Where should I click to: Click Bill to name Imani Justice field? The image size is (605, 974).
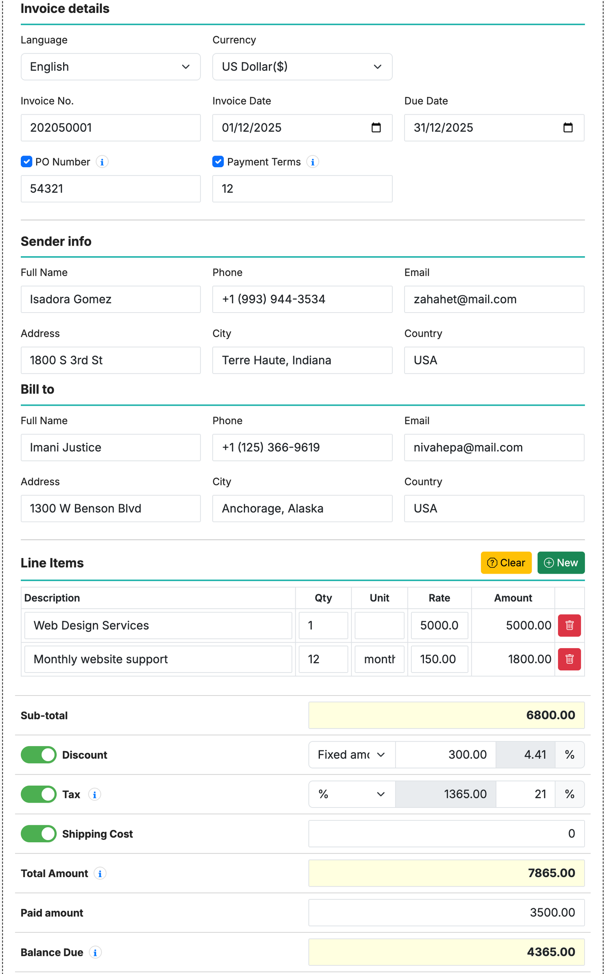tap(111, 448)
